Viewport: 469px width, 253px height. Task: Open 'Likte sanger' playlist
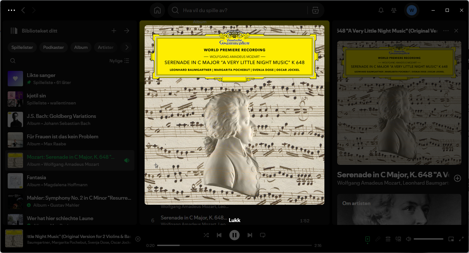click(70, 79)
